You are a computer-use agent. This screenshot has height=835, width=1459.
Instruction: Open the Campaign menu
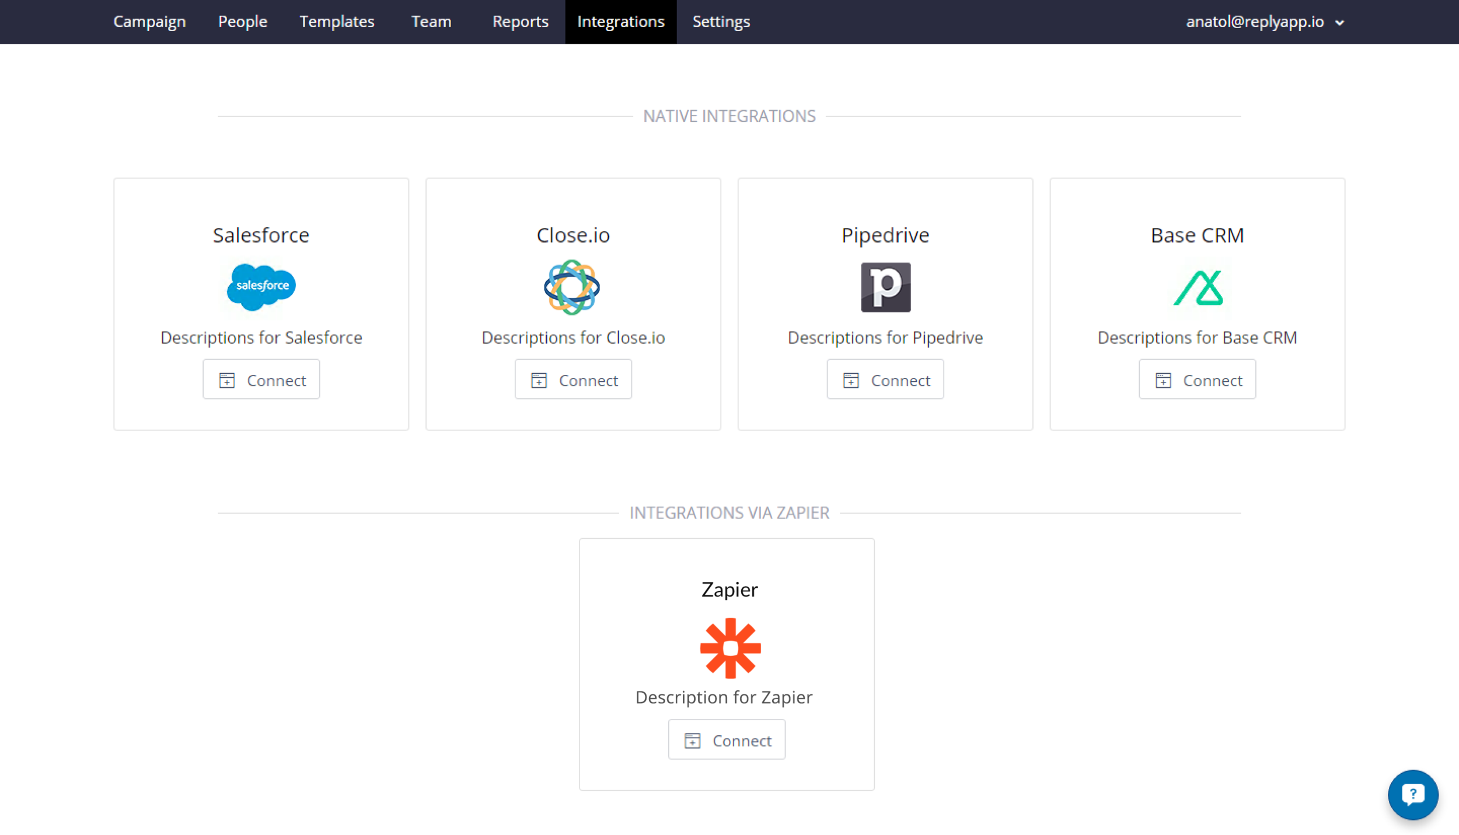149,22
